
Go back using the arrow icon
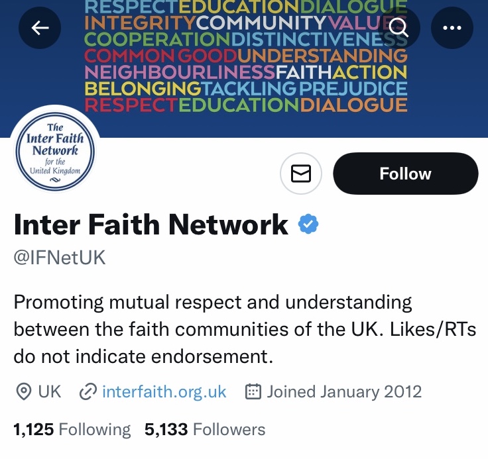coord(40,27)
